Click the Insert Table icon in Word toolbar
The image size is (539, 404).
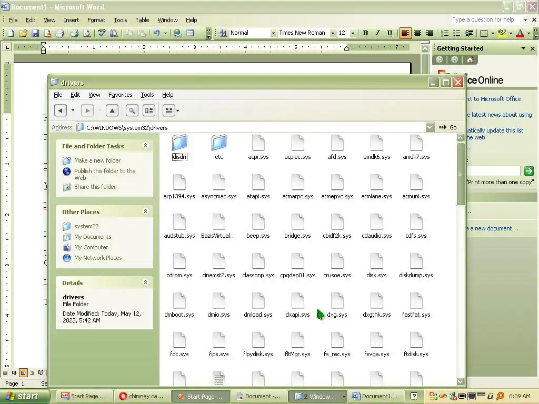(x=190, y=33)
